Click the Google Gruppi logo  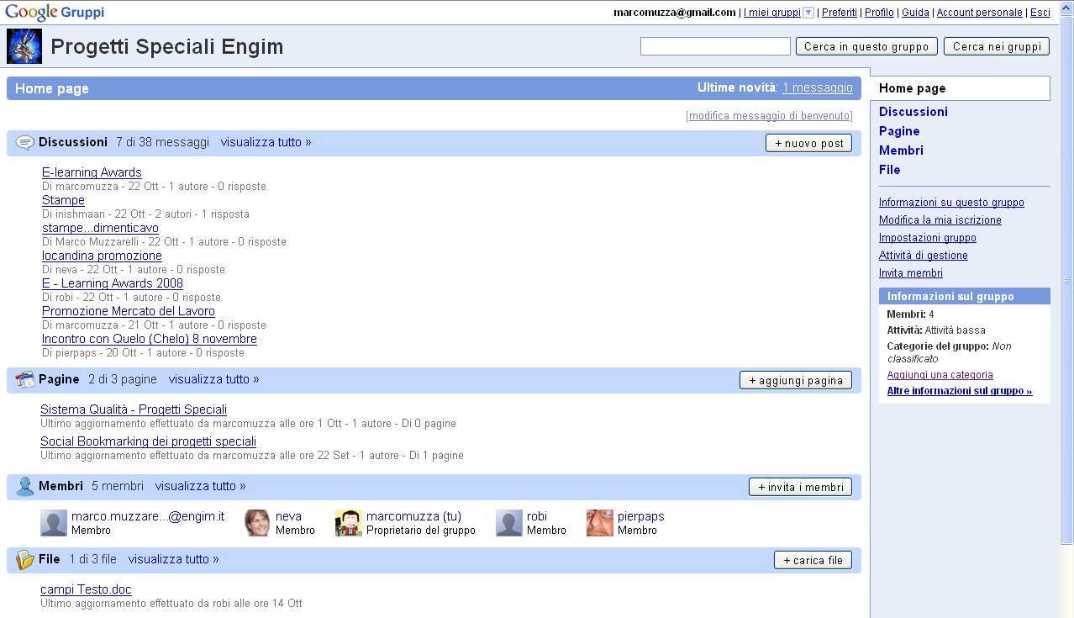55,12
